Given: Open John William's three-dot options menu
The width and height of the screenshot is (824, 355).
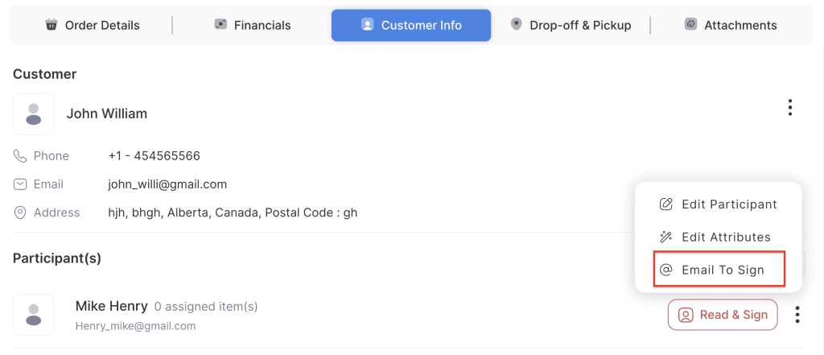Looking at the screenshot, I should point(790,107).
